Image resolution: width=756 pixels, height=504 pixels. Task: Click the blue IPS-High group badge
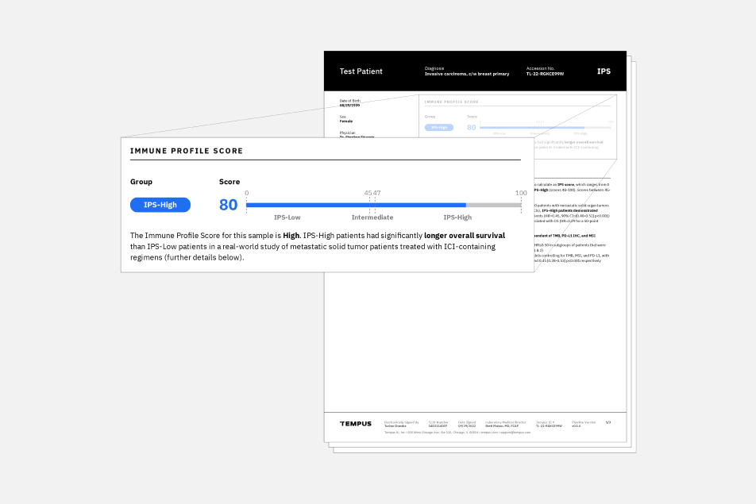click(160, 205)
